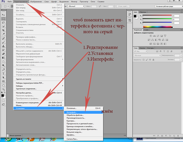
Task: Choose Клавиатурные сокращения... menu entry
Action: tap(39, 103)
